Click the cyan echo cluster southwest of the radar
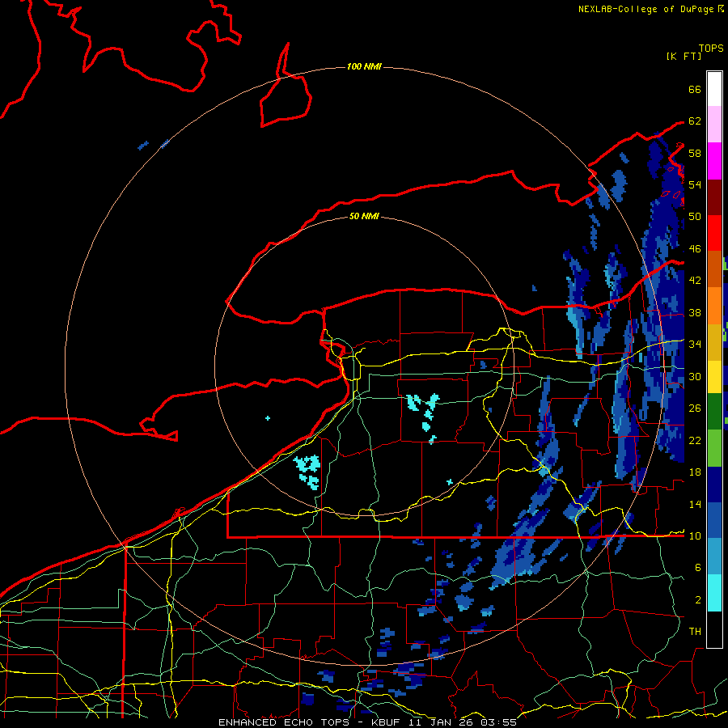 coord(307,472)
